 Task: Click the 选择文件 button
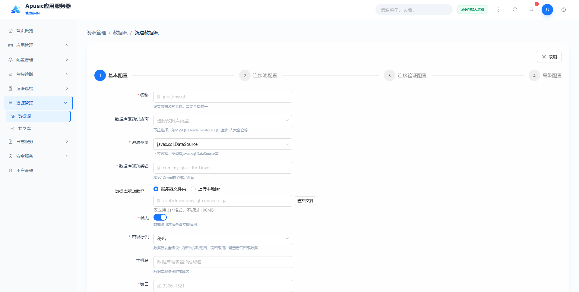(x=305, y=201)
